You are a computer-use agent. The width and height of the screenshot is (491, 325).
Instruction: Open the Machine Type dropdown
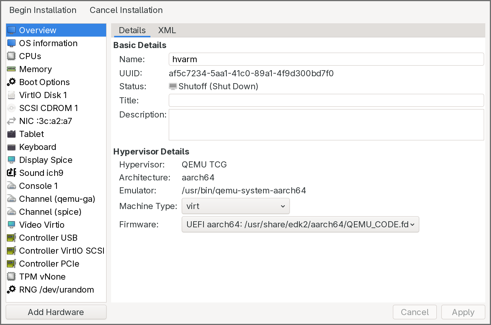click(x=236, y=206)
